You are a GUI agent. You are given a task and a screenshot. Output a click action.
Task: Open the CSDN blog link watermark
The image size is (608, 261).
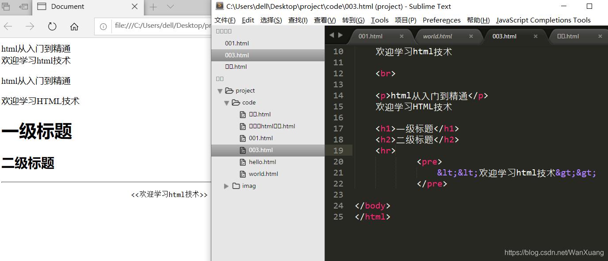click(554, 252)
